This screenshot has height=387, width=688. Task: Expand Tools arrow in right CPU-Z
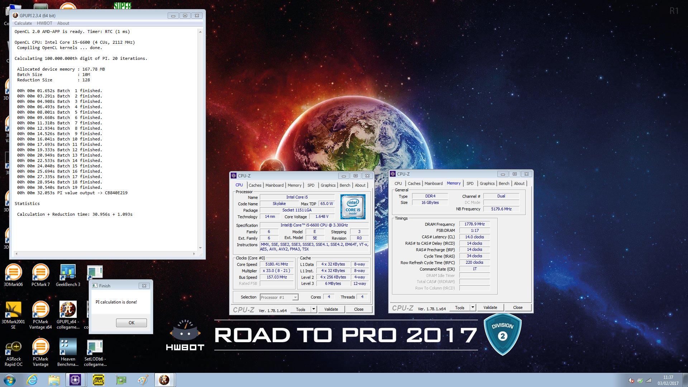tap(473, 307)
